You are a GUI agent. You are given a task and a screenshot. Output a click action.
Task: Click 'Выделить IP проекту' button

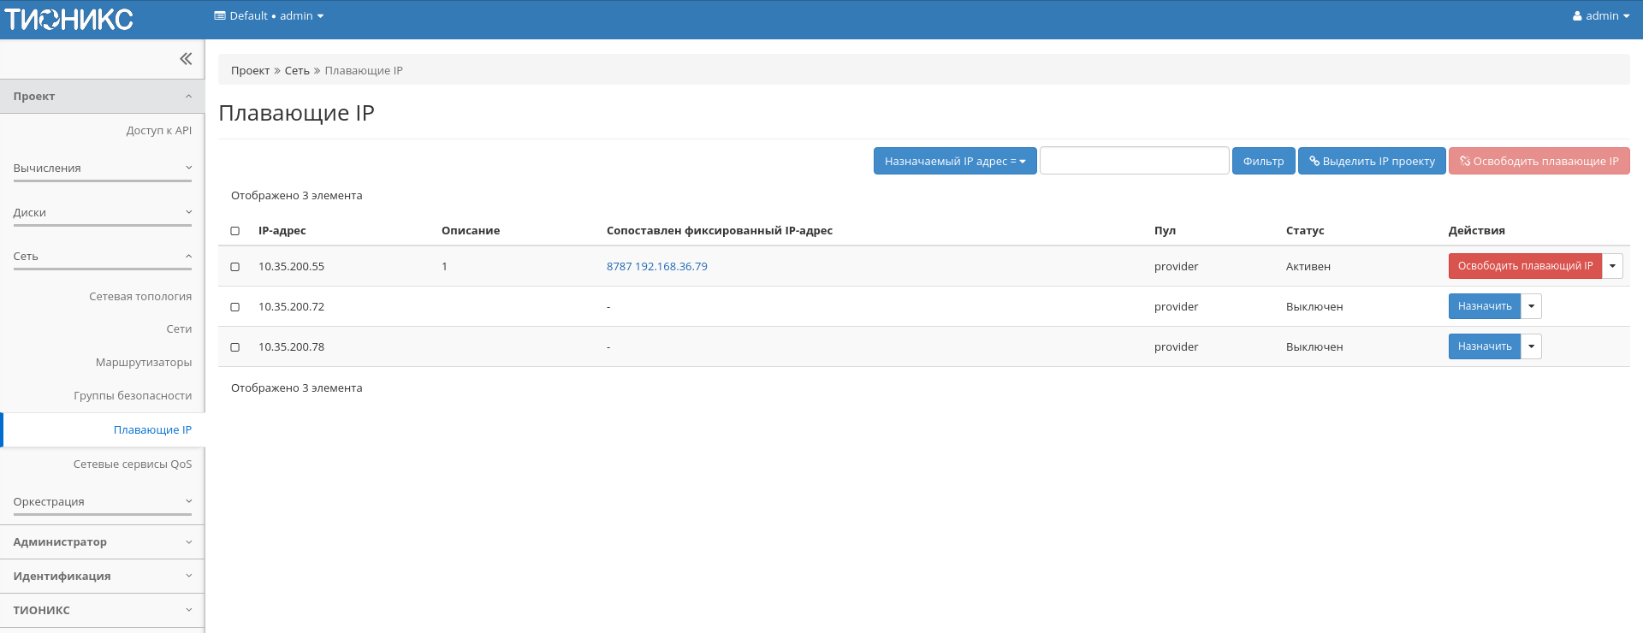pyautogui.click(x=1372, y=161)
